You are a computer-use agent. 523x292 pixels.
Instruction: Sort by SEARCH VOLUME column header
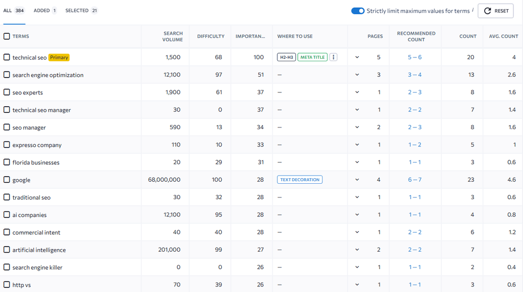pos(173,36)
